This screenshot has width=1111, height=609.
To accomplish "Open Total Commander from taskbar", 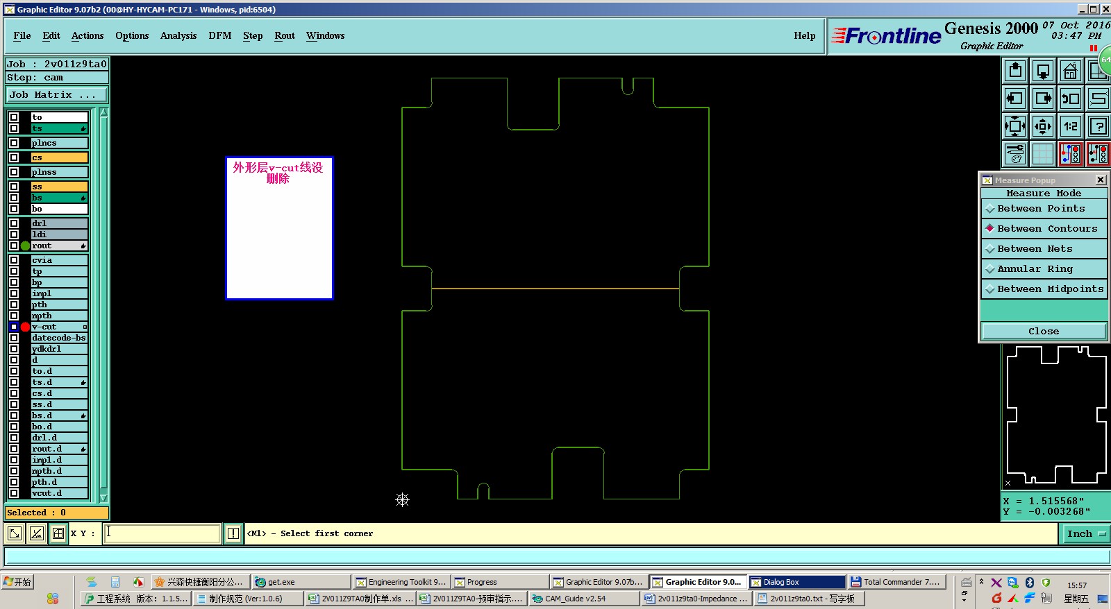I will [x=896, y=582].
